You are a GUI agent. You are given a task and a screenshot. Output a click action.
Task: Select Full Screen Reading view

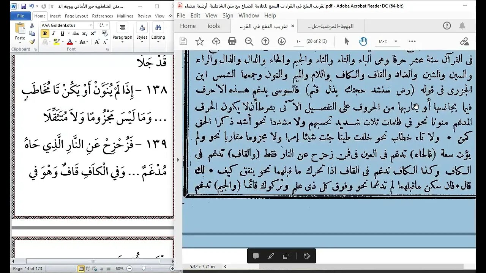pyautogui.click(x=88, y=268)
